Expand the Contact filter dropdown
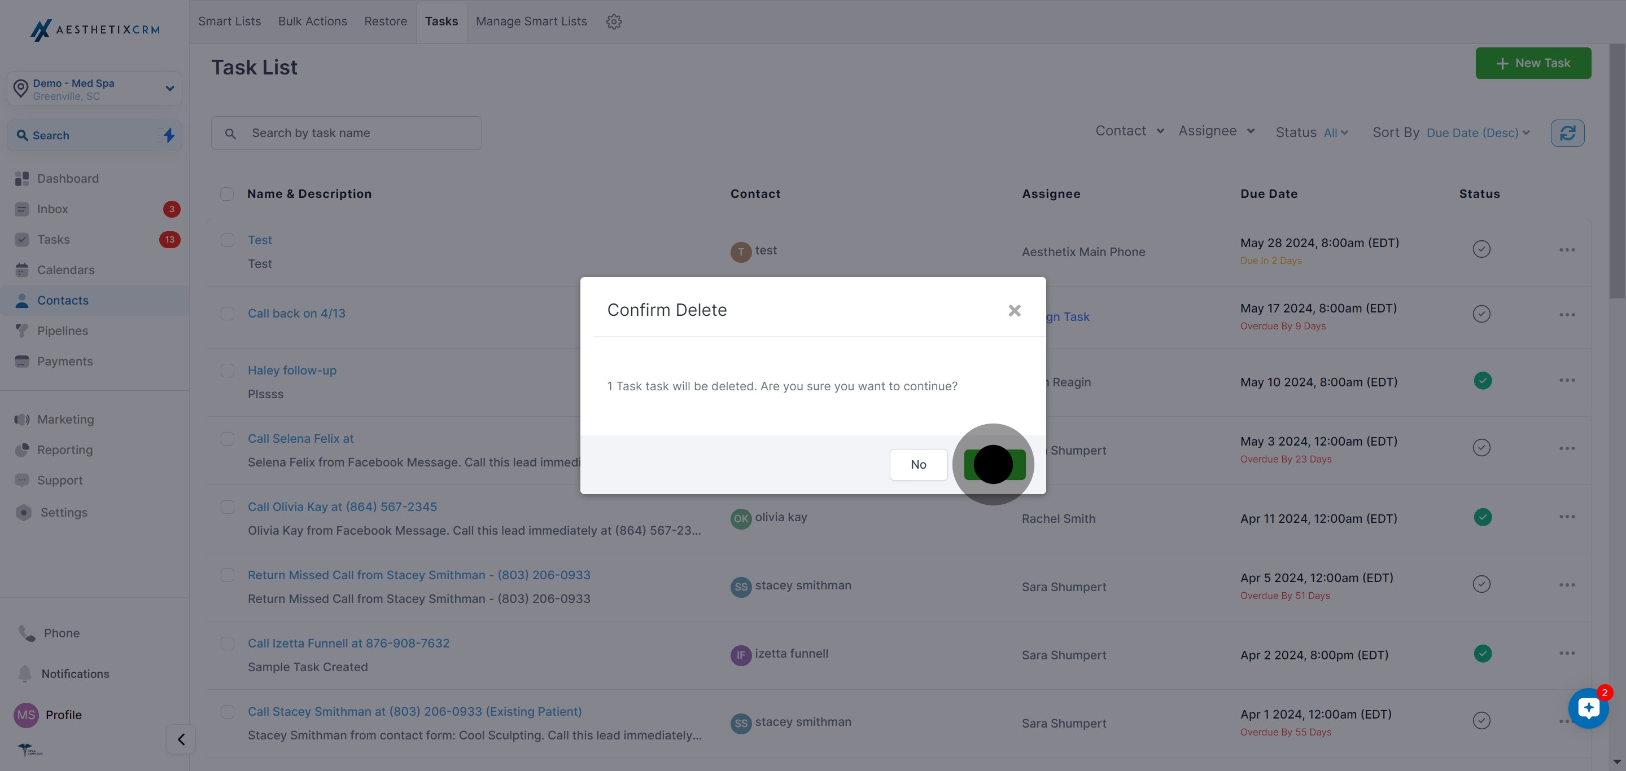This screenshot has height=771, width=1626. click(x=1130, y=131)
